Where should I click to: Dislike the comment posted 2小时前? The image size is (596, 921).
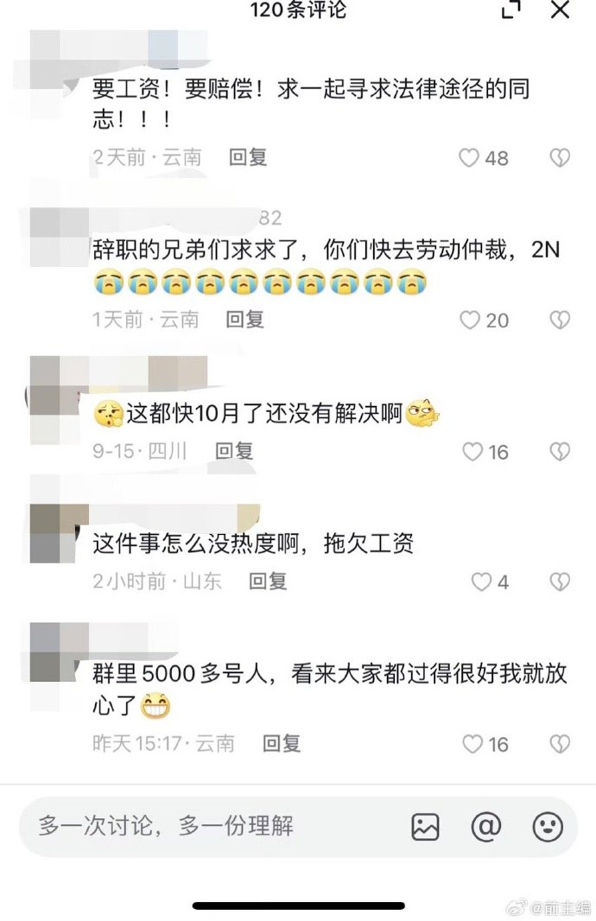pyautogui.click(x=560, y=581)
